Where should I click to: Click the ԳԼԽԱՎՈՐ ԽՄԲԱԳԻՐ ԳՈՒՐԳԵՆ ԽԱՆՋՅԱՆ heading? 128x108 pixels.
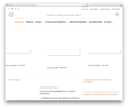97,81
